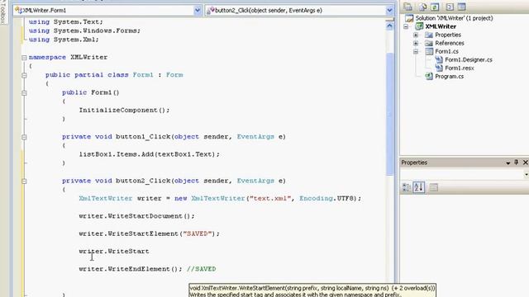Click the Form1.cs form icon
The image size is (529, 297).
pyautogui.click(x=429, y=51)
